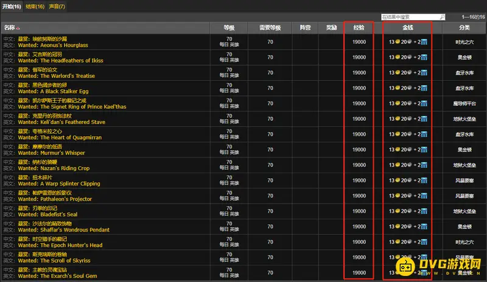Click gold coin icon in Aeonus's Hourglass row
Image resolution: width=487 pixels, height=282 pixels.
[x=398, y=41]
